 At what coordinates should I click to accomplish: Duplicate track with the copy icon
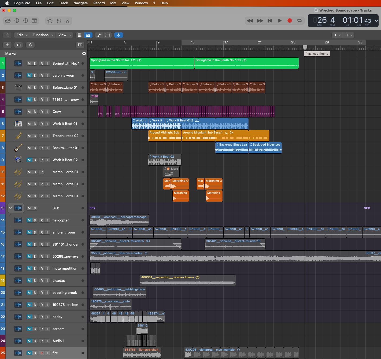tap(19, 45)
